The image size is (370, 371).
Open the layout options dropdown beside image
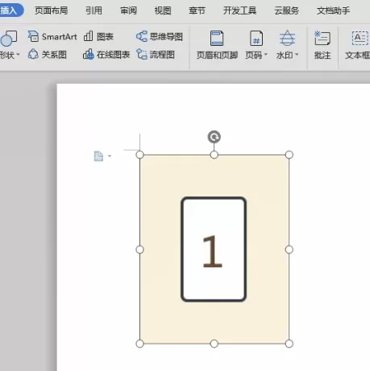102,156
